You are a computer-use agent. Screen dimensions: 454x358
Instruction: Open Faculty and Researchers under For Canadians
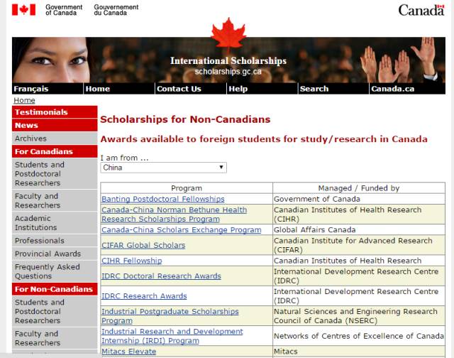55,200
